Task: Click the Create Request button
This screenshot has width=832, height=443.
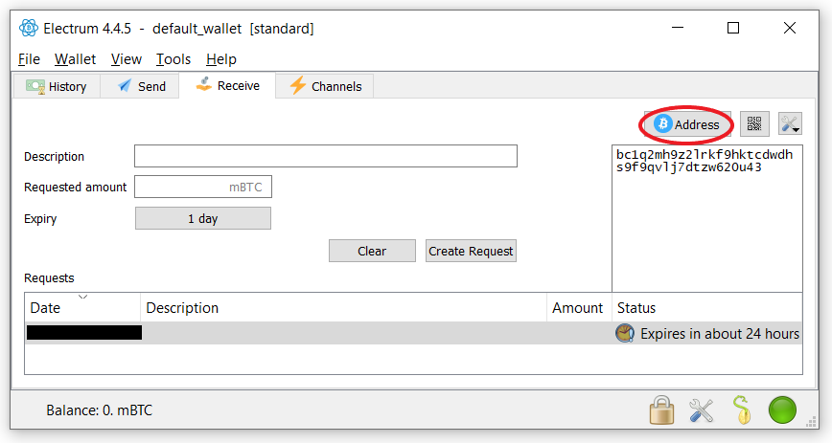Action: [x=471, y=251]
